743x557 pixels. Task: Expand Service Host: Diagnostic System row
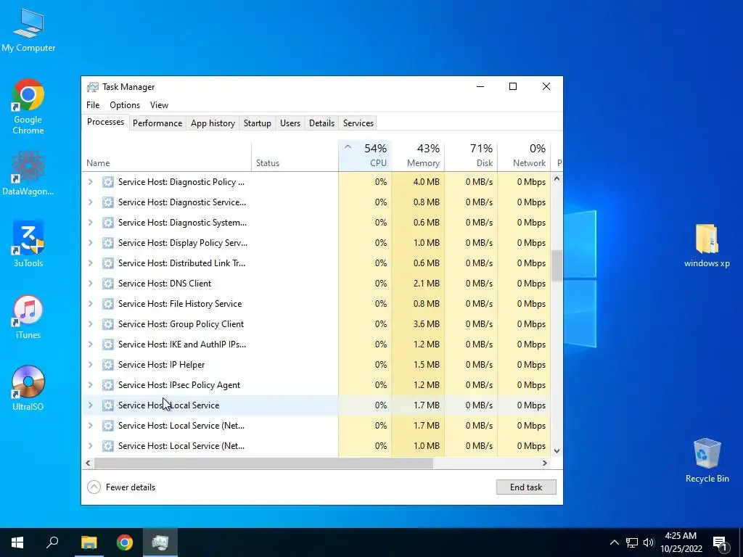click(x=90, y=223)
